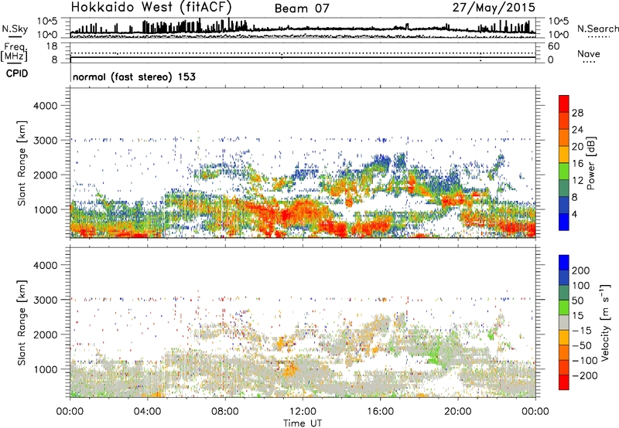Click the rightmost '00:00' time tick
619x428 pixels.
coord(535,412)
